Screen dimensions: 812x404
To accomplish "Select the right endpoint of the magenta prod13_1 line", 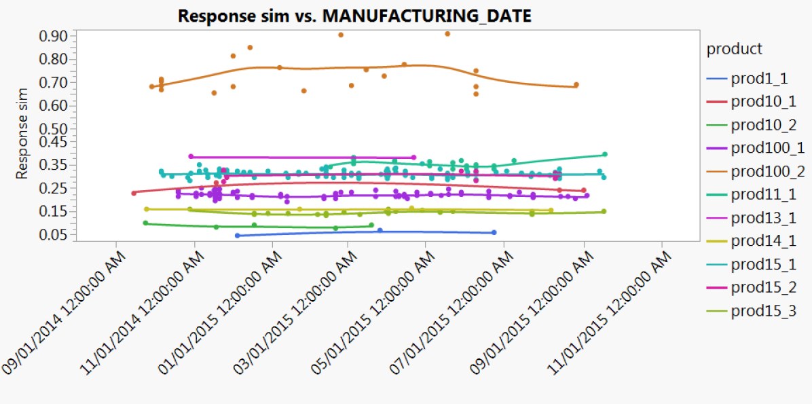I will pos(413,158).
